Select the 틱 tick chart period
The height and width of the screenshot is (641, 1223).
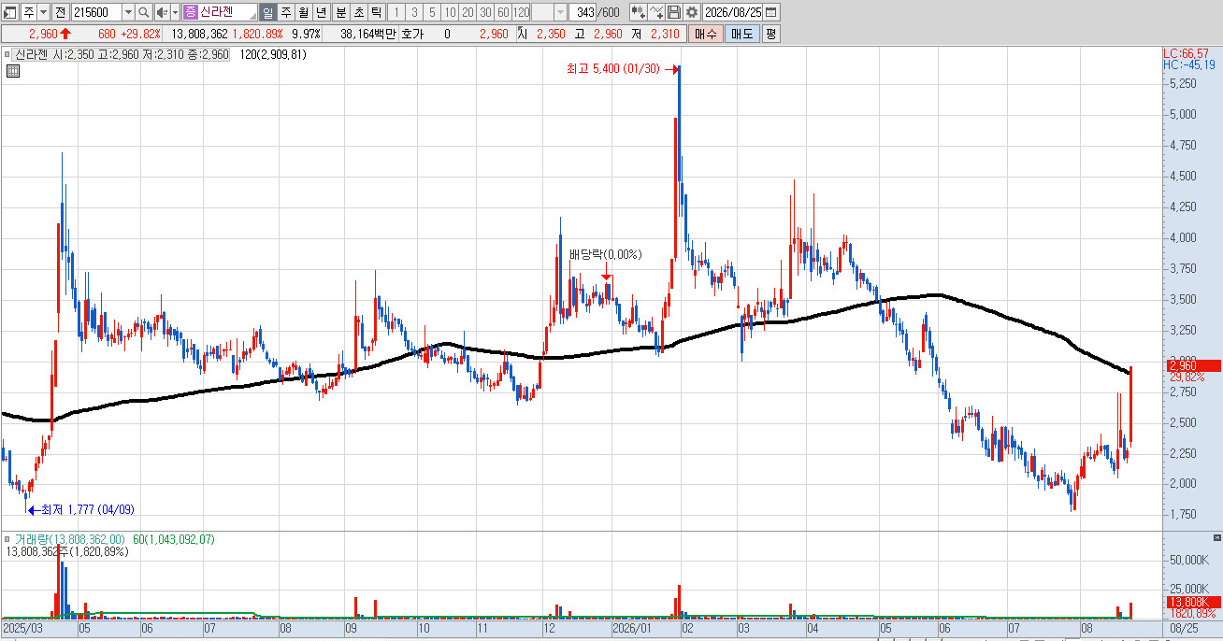[376, 12]
